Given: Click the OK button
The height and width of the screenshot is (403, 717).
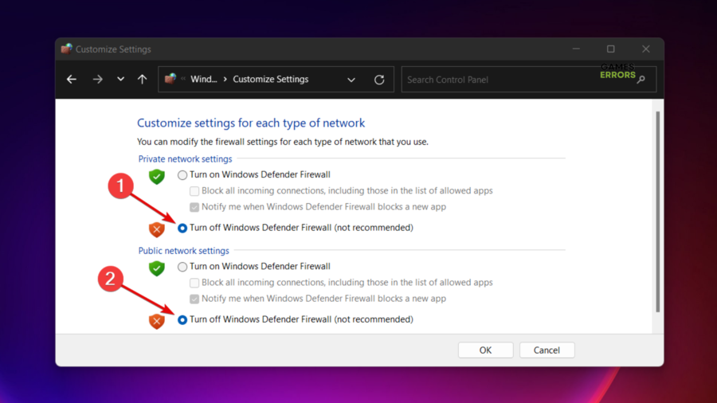Looking at the screenshot, I should coord(485,350).
